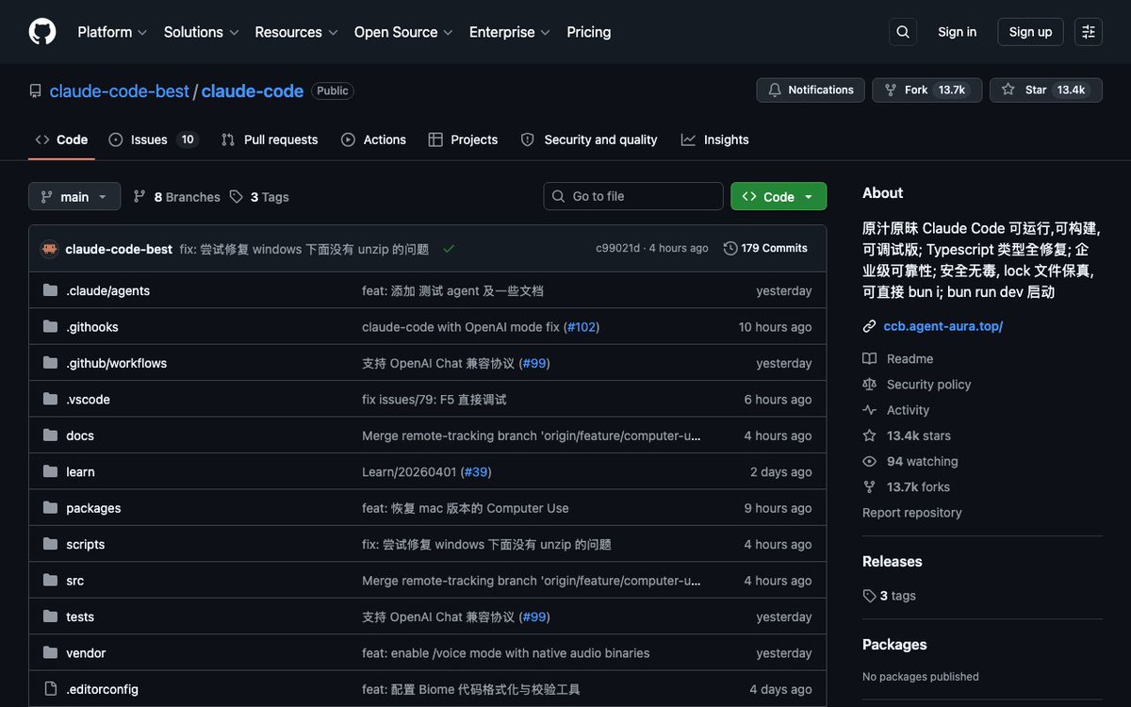Open the .vscode folder
The image size is (1131, 707).
tap(89, 400)
